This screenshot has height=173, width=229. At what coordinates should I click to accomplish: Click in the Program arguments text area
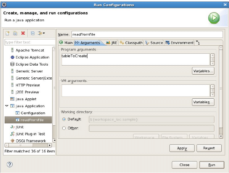pyautogui.click(x=135, y=59)
